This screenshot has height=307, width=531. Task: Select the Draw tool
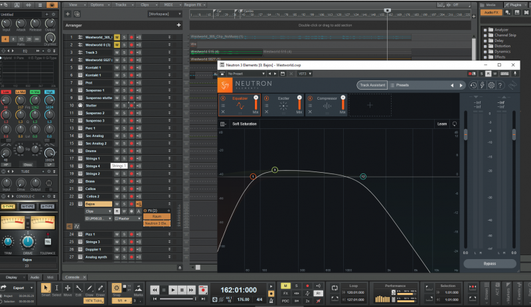[x=90, y=288]
